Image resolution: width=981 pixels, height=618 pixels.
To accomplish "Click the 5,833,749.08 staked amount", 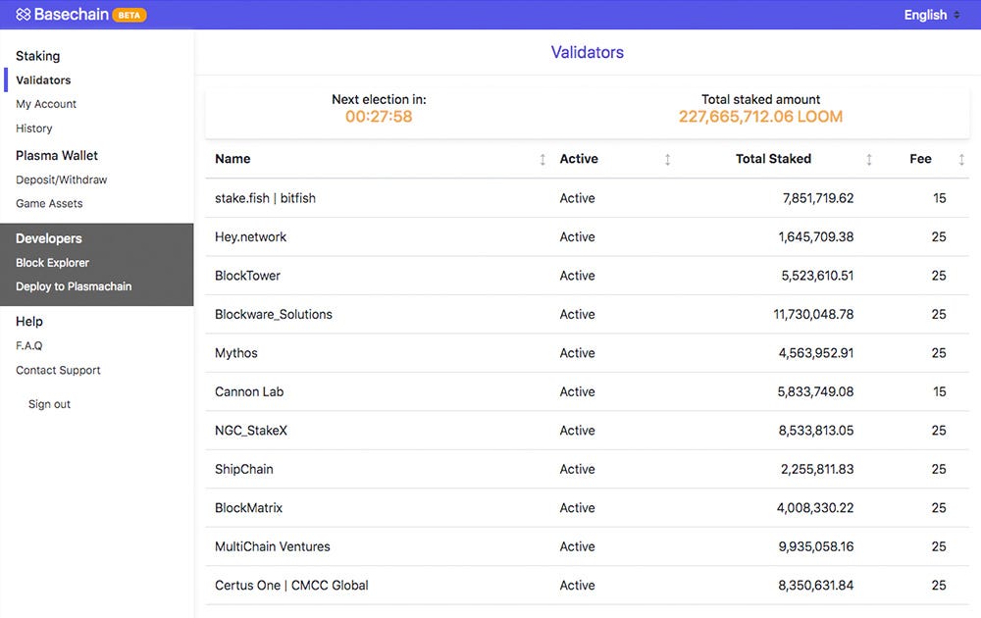I will [815, 392].
